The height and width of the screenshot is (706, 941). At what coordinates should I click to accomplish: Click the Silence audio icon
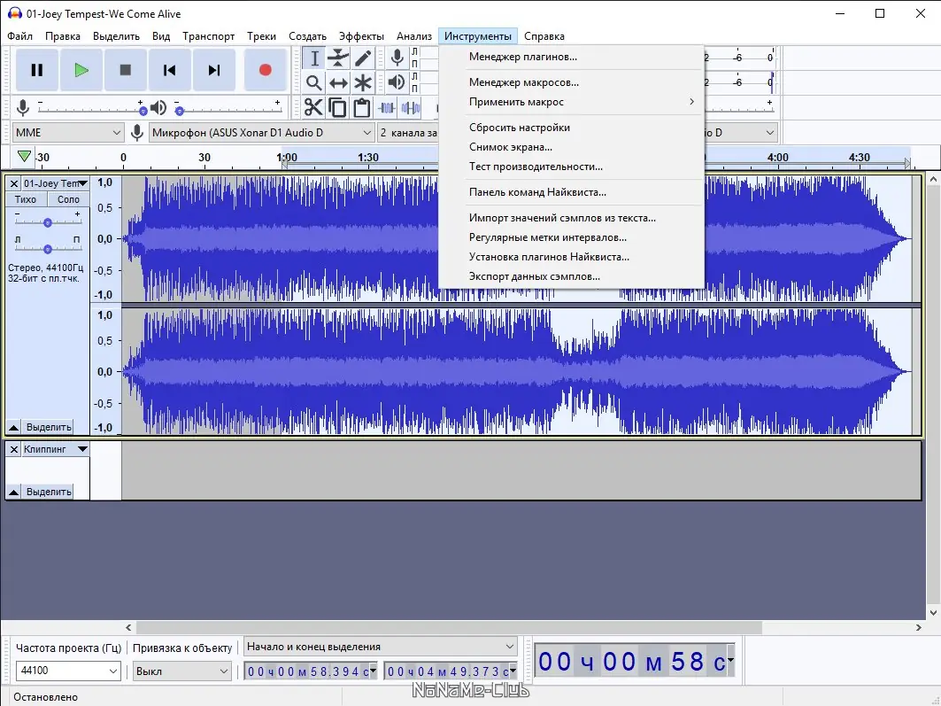click(411, 107)
